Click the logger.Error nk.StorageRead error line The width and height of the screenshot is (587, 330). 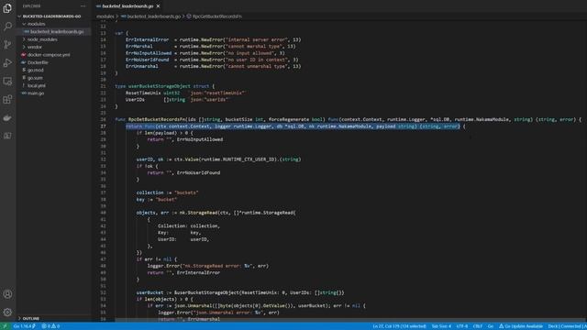click(208, 266)
